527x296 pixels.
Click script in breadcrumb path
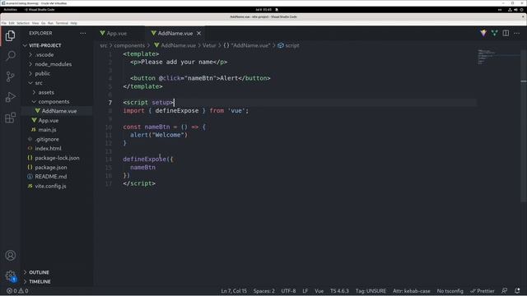click(289, 45)
